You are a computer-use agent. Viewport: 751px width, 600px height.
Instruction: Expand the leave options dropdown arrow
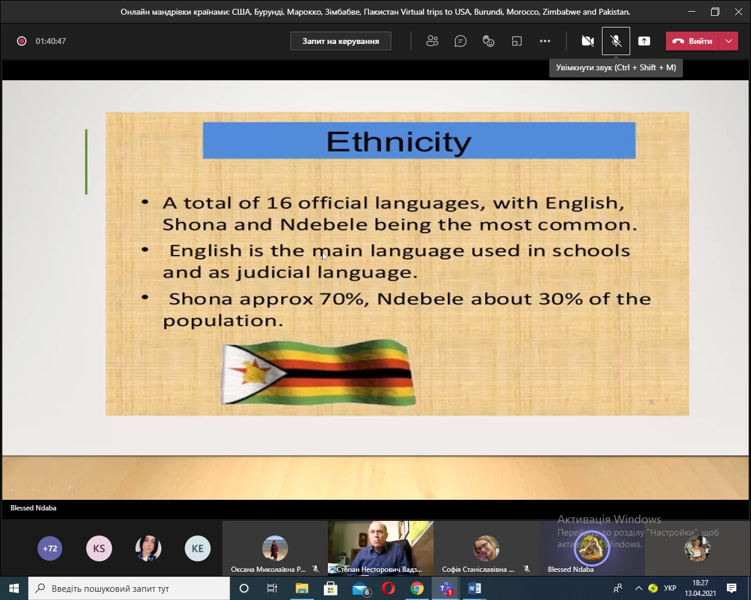[x=729, y=41]
